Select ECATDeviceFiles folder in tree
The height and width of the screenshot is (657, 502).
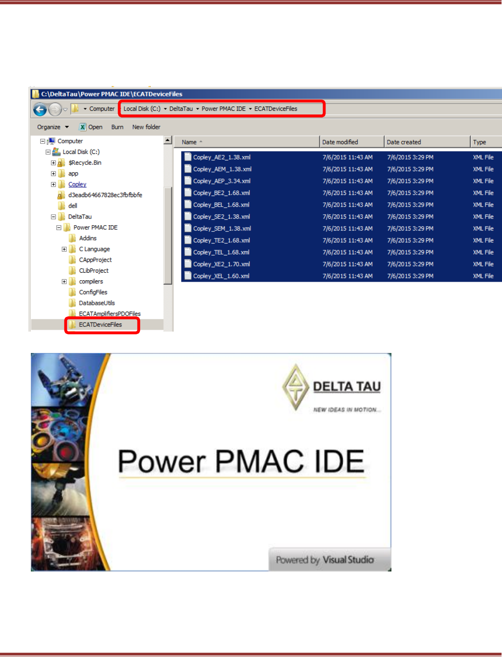[x=101, y=325]
